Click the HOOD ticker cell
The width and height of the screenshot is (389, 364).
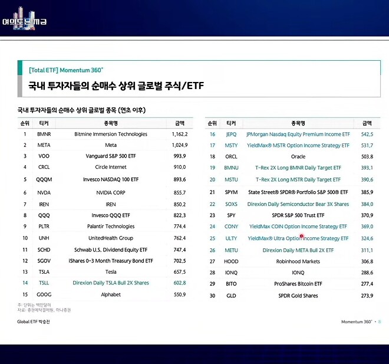coord(231,261)
